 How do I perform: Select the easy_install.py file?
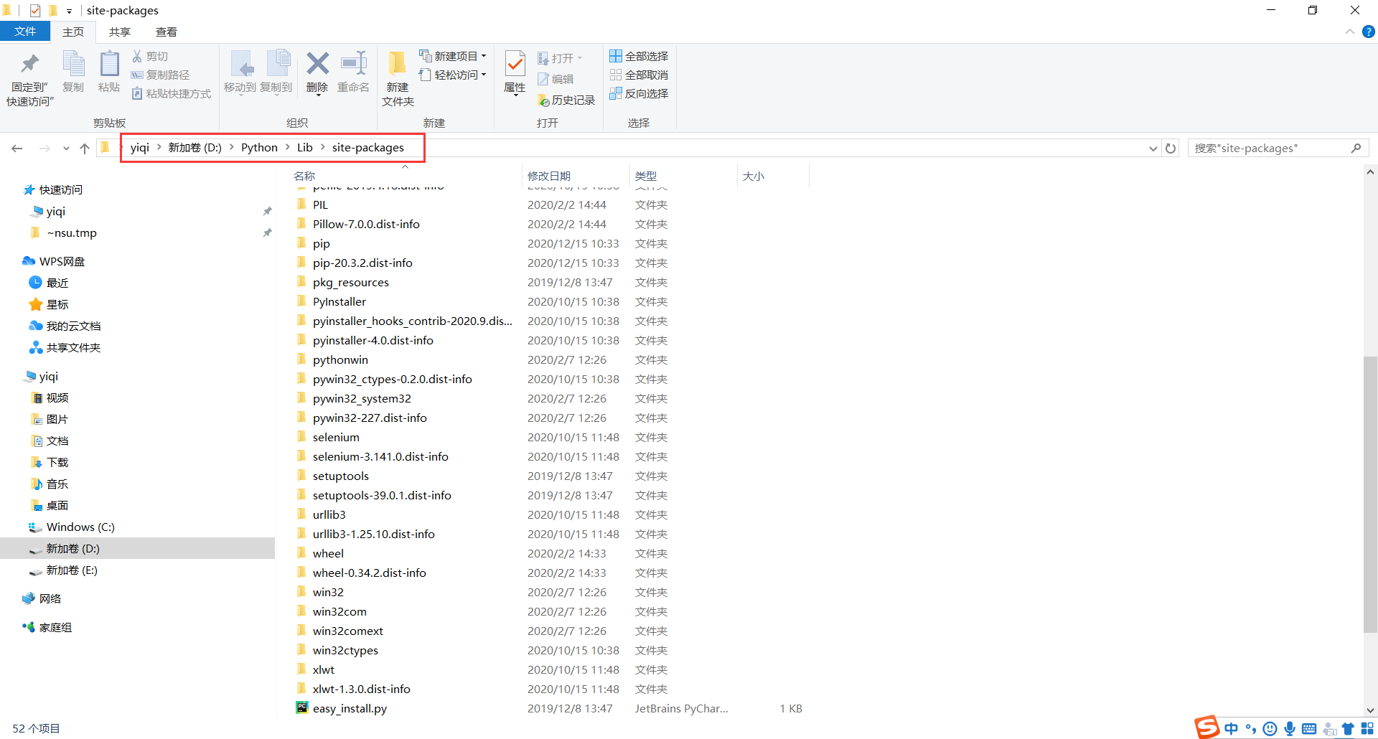coord(350,708)
